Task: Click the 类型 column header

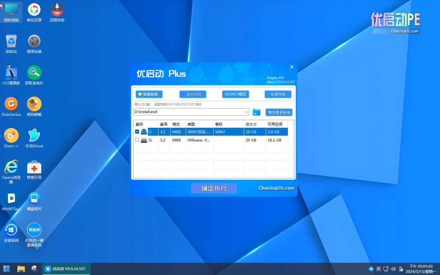Action: click(200, 124)
